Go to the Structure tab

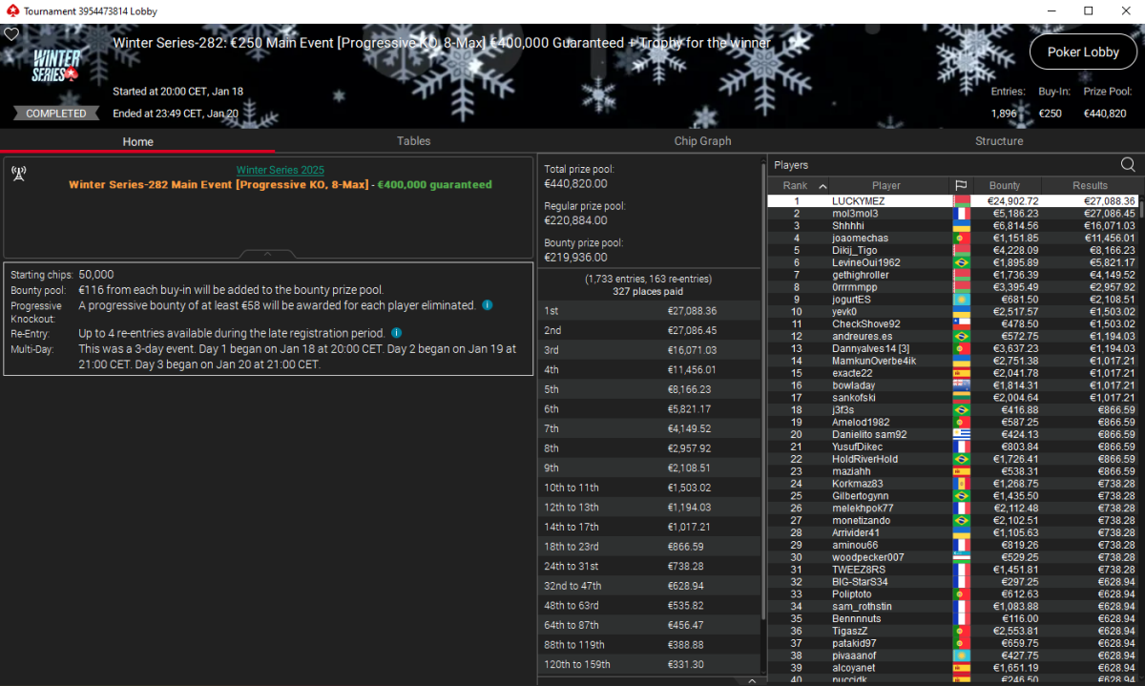999,141
